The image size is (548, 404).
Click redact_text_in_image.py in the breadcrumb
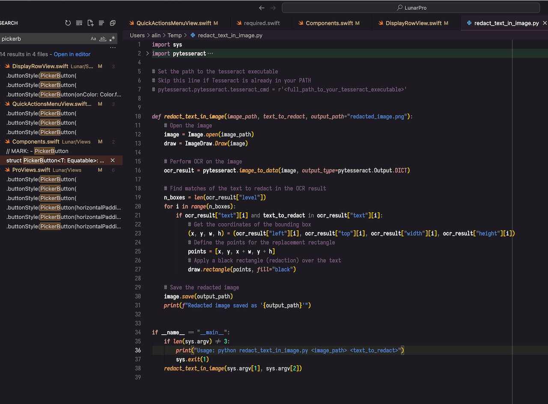coord(230,36)
